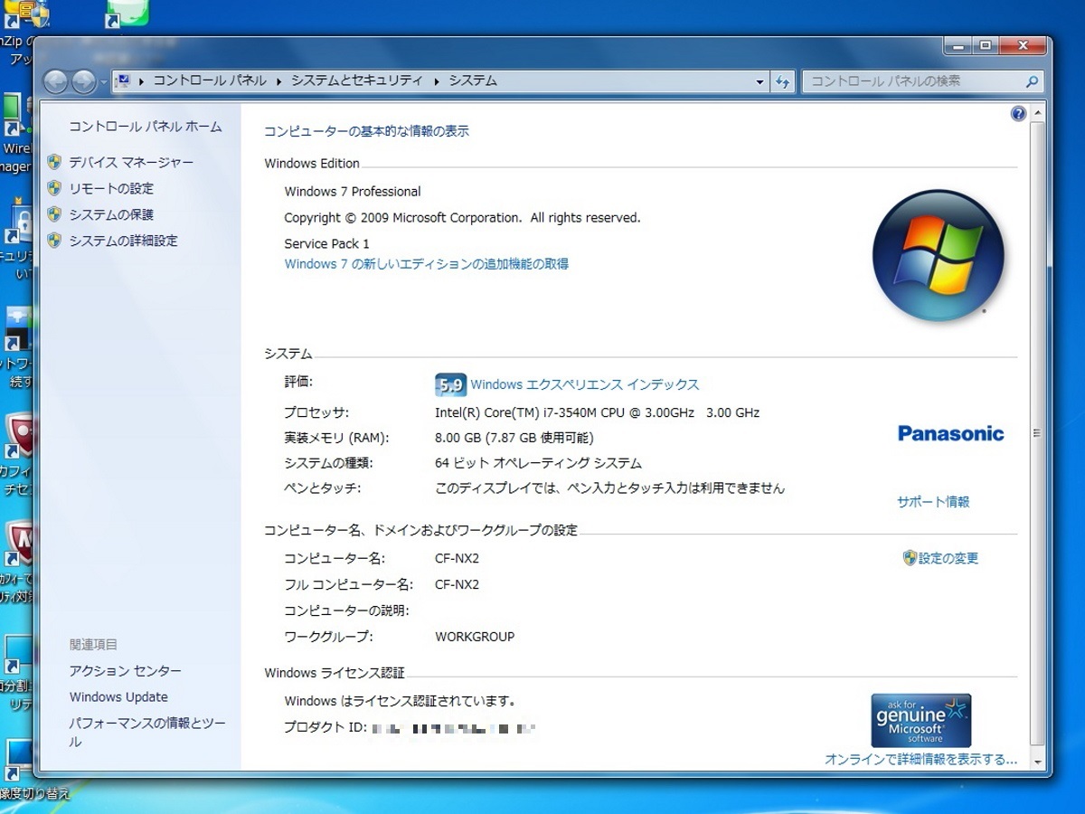Open help via the blue question mark icon
Image resolution: width=1085 pixels, height=814 pixels.
[1018, 113]
